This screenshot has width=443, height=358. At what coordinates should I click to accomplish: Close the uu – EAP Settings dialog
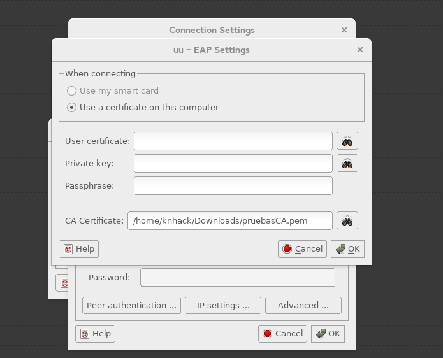coord(360,50)
